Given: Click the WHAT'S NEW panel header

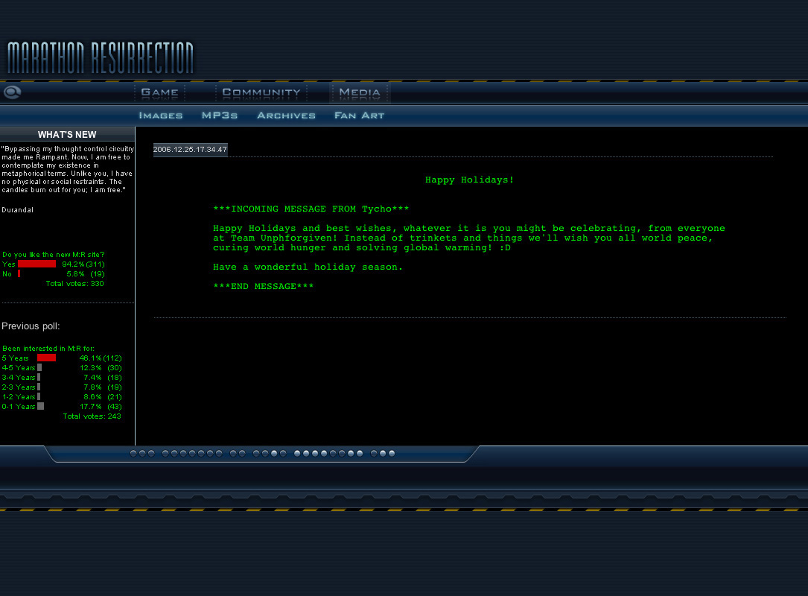Looking at the screenshot, I should [x=67, y=135].
